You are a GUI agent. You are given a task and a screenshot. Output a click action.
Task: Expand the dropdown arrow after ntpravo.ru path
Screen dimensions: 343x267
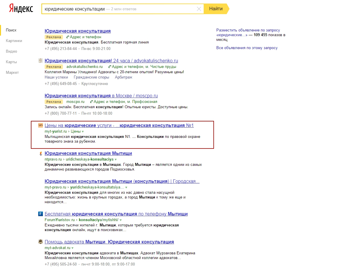[116, 160]
